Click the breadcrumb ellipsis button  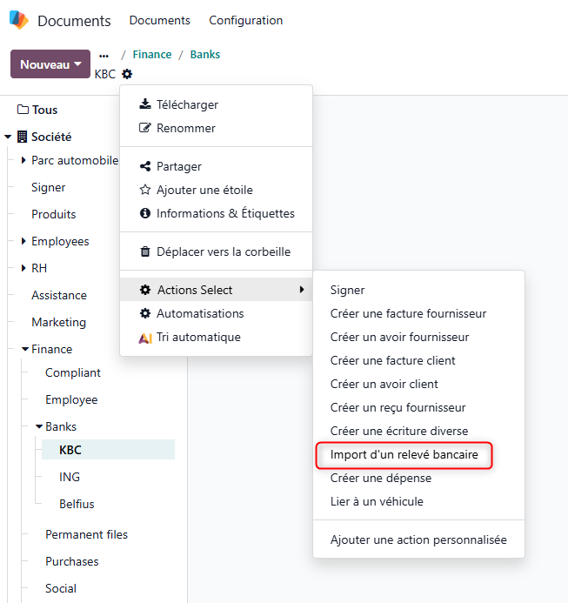[104, 55]
